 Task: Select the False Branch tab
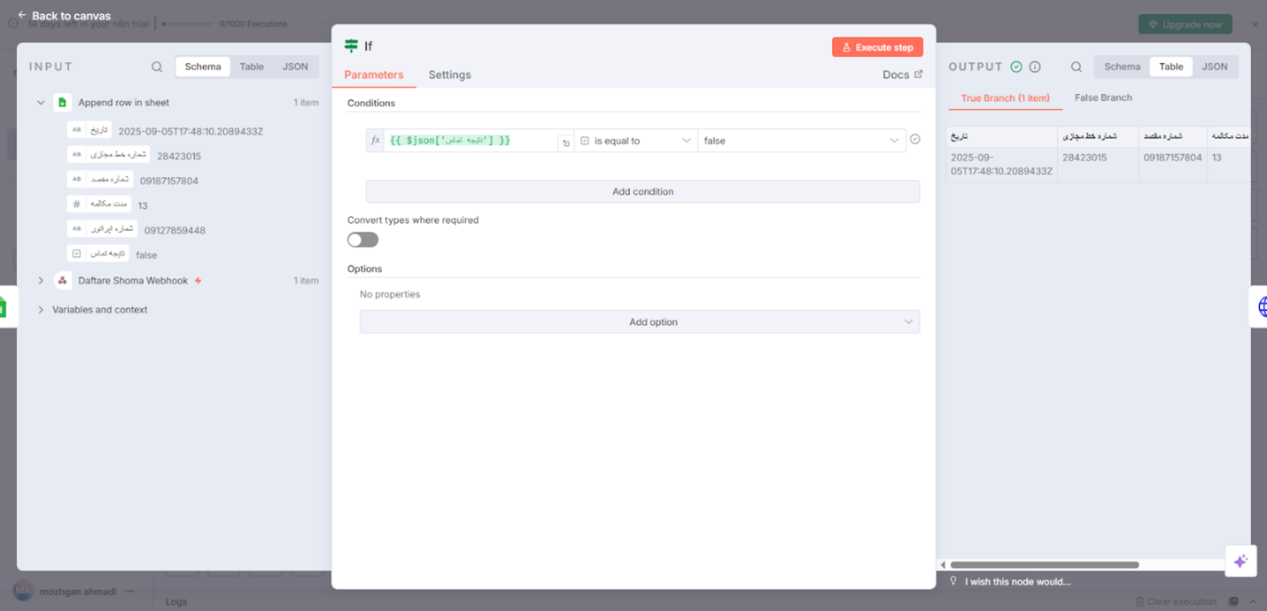[x=1103, y=98]
